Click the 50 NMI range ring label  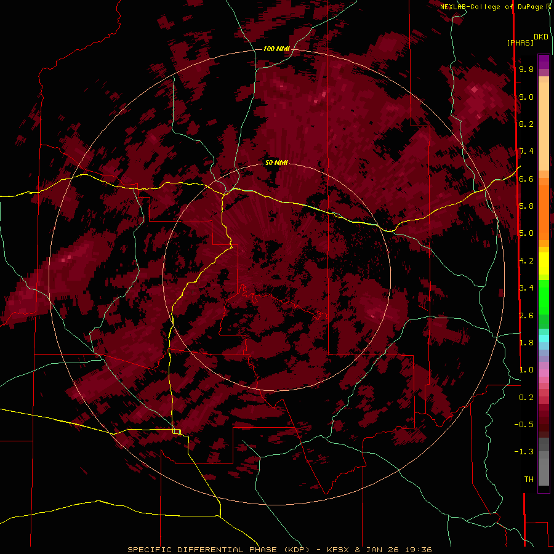coord(276,163)
